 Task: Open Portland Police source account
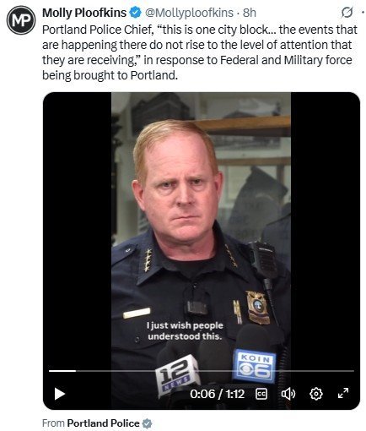(103, 423)
